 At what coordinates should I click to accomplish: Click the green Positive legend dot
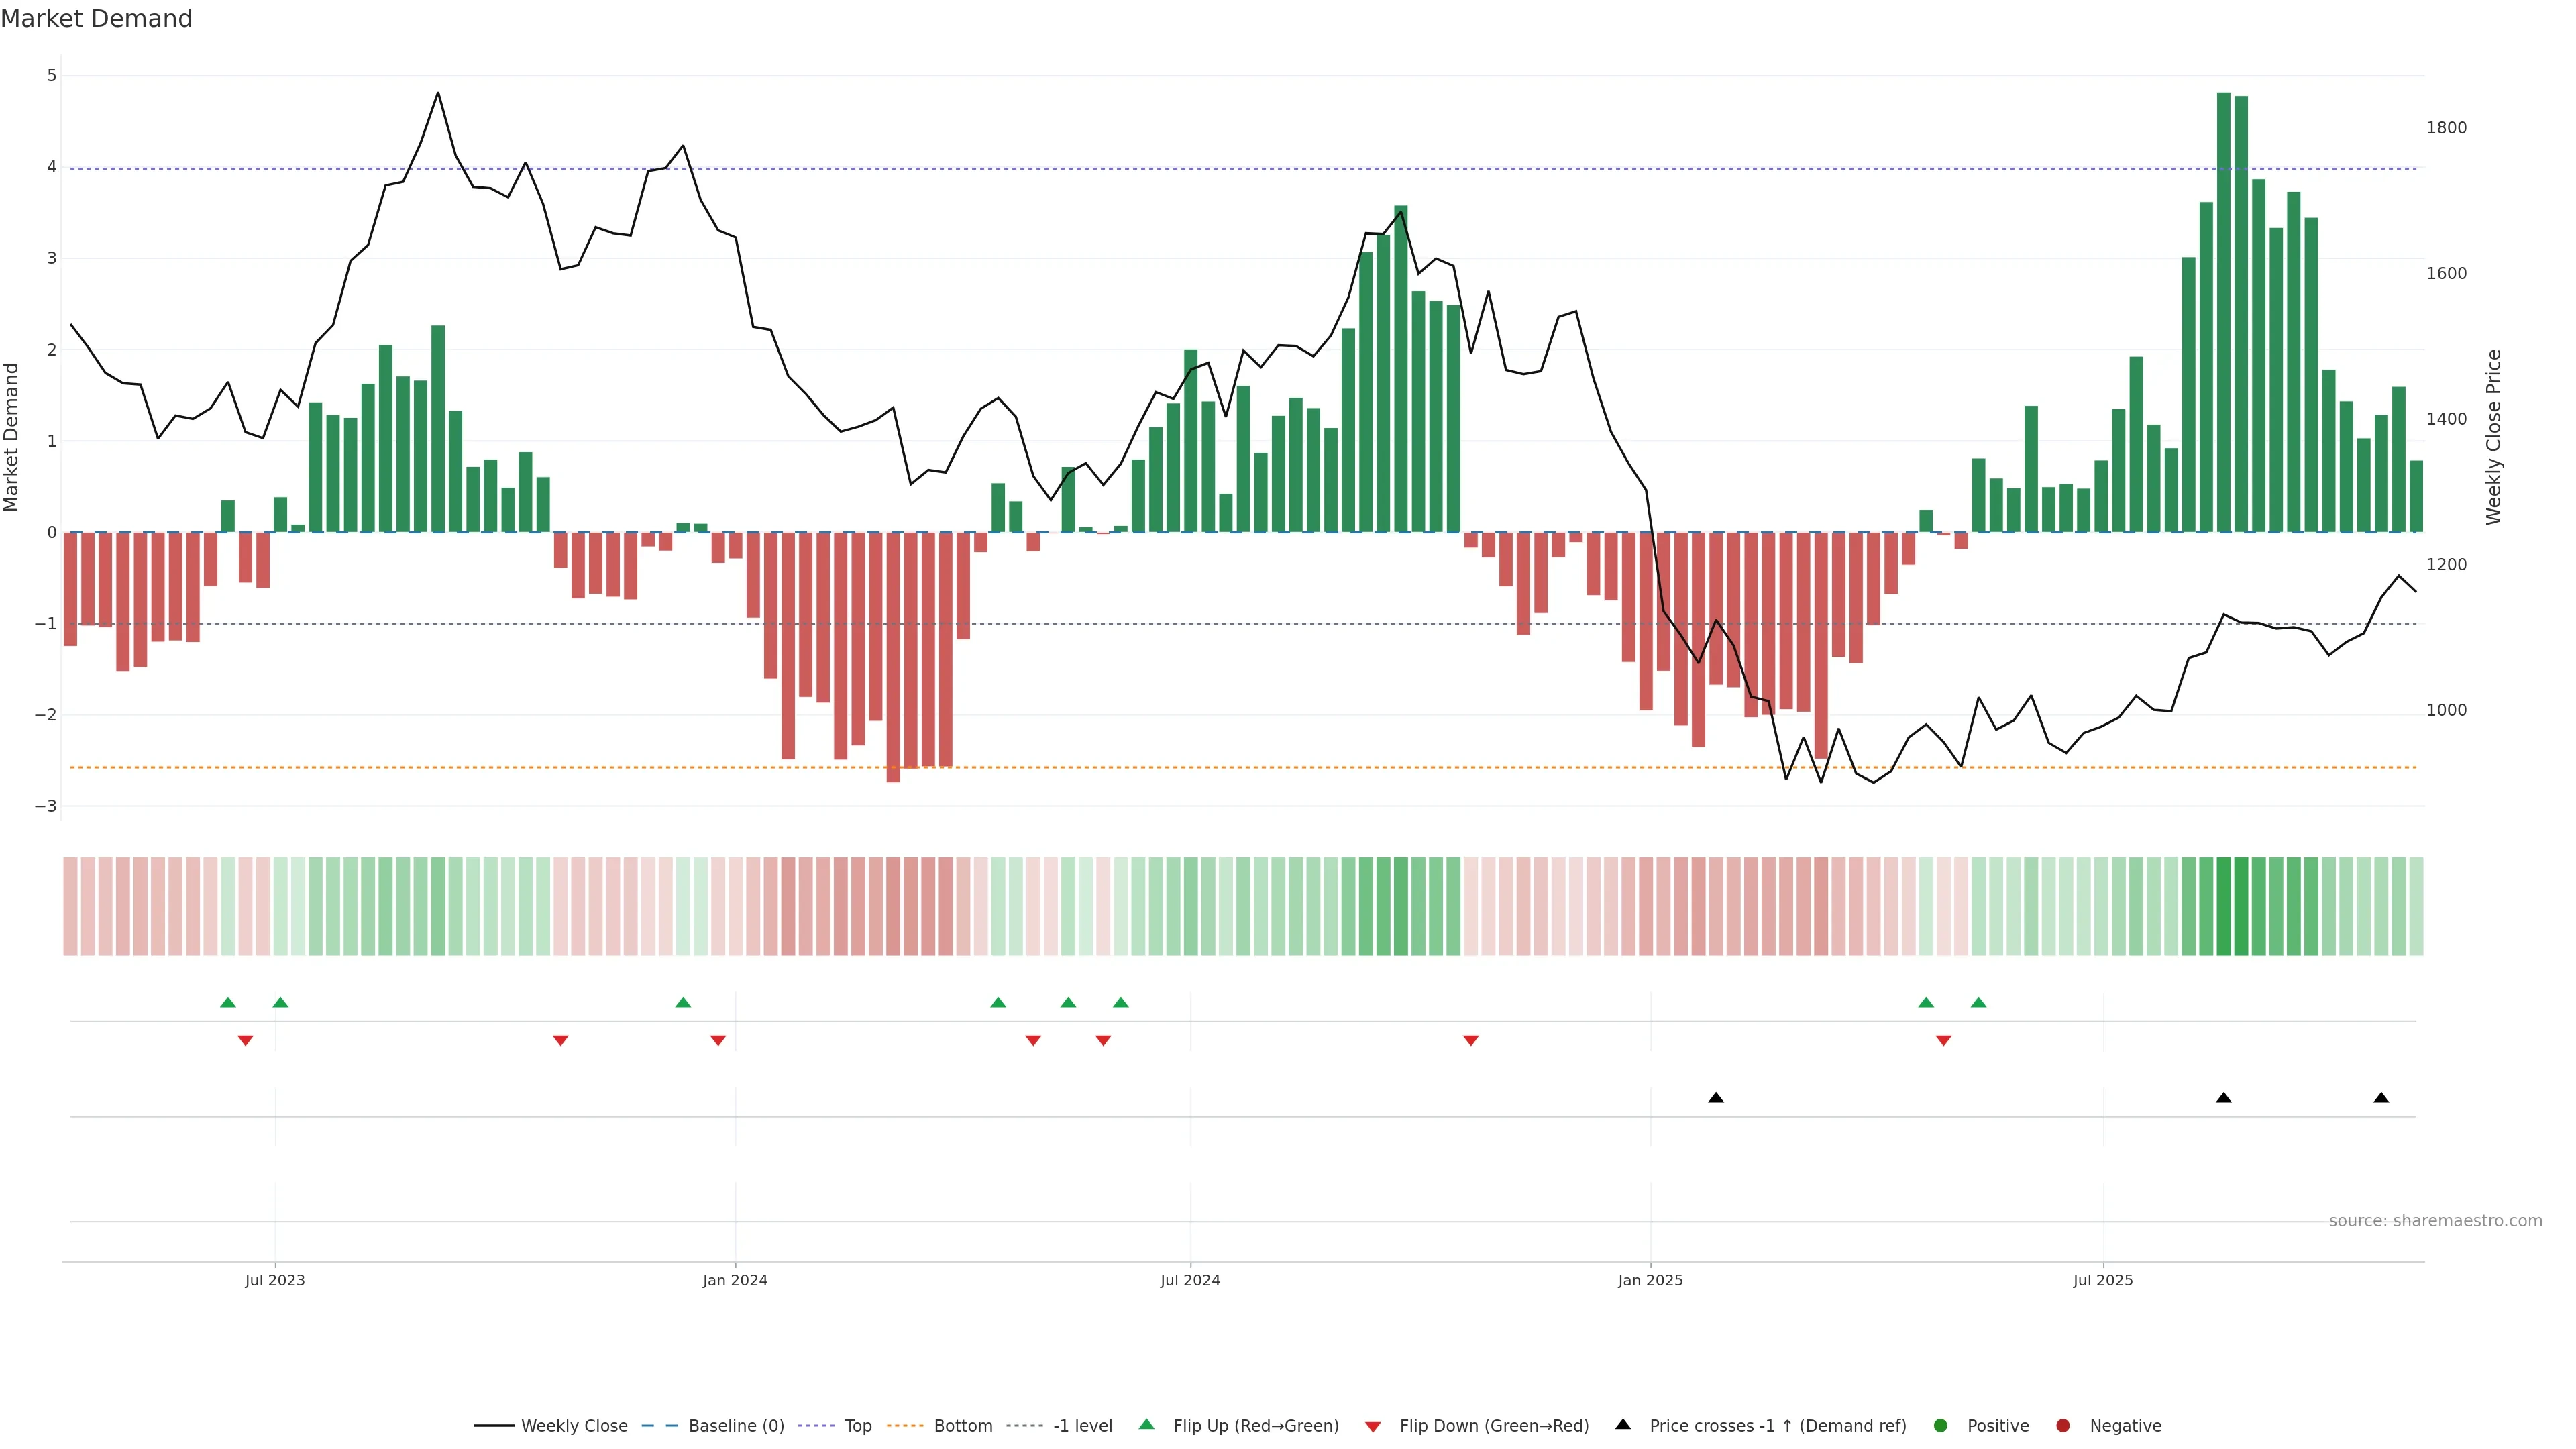[x=1941, y=1426]
